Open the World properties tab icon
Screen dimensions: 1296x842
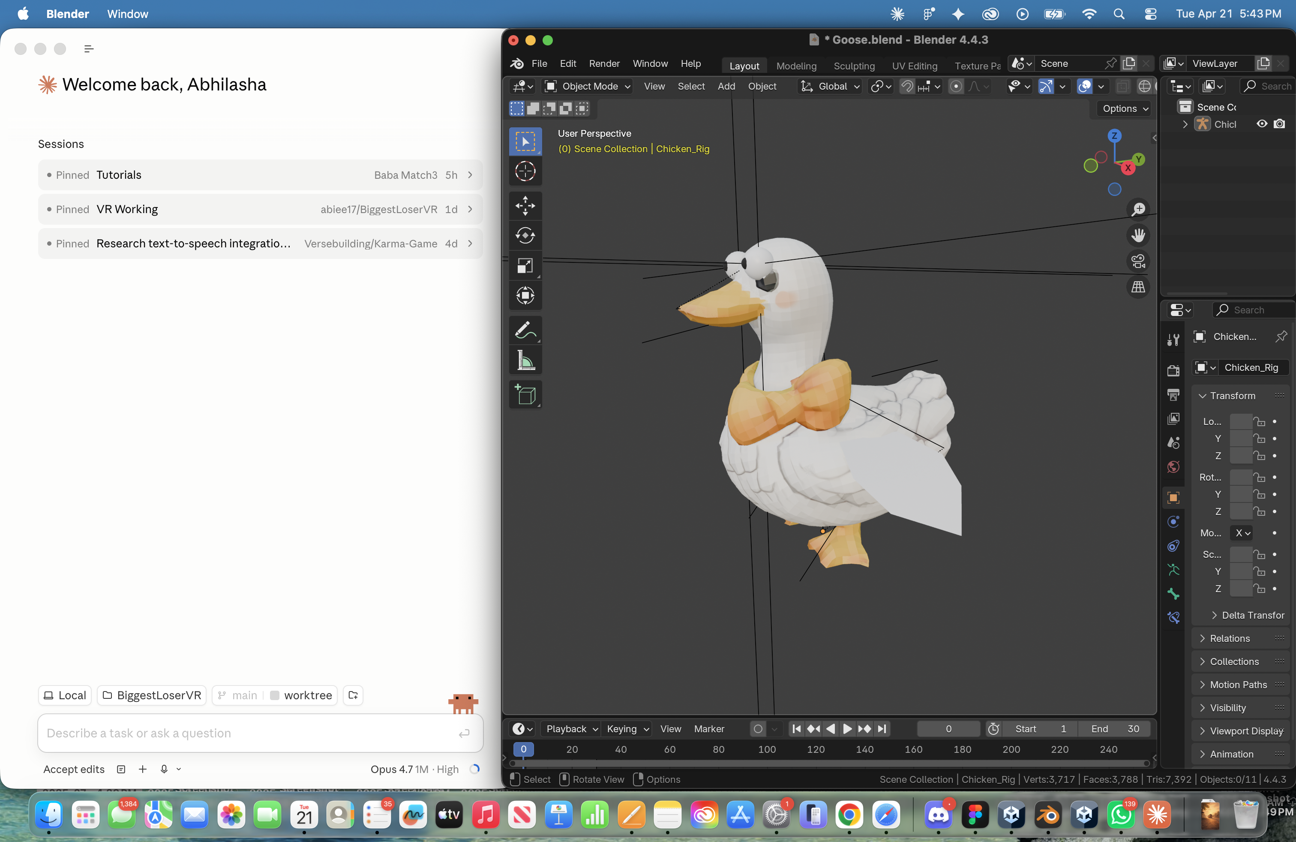pos(1173,467)
